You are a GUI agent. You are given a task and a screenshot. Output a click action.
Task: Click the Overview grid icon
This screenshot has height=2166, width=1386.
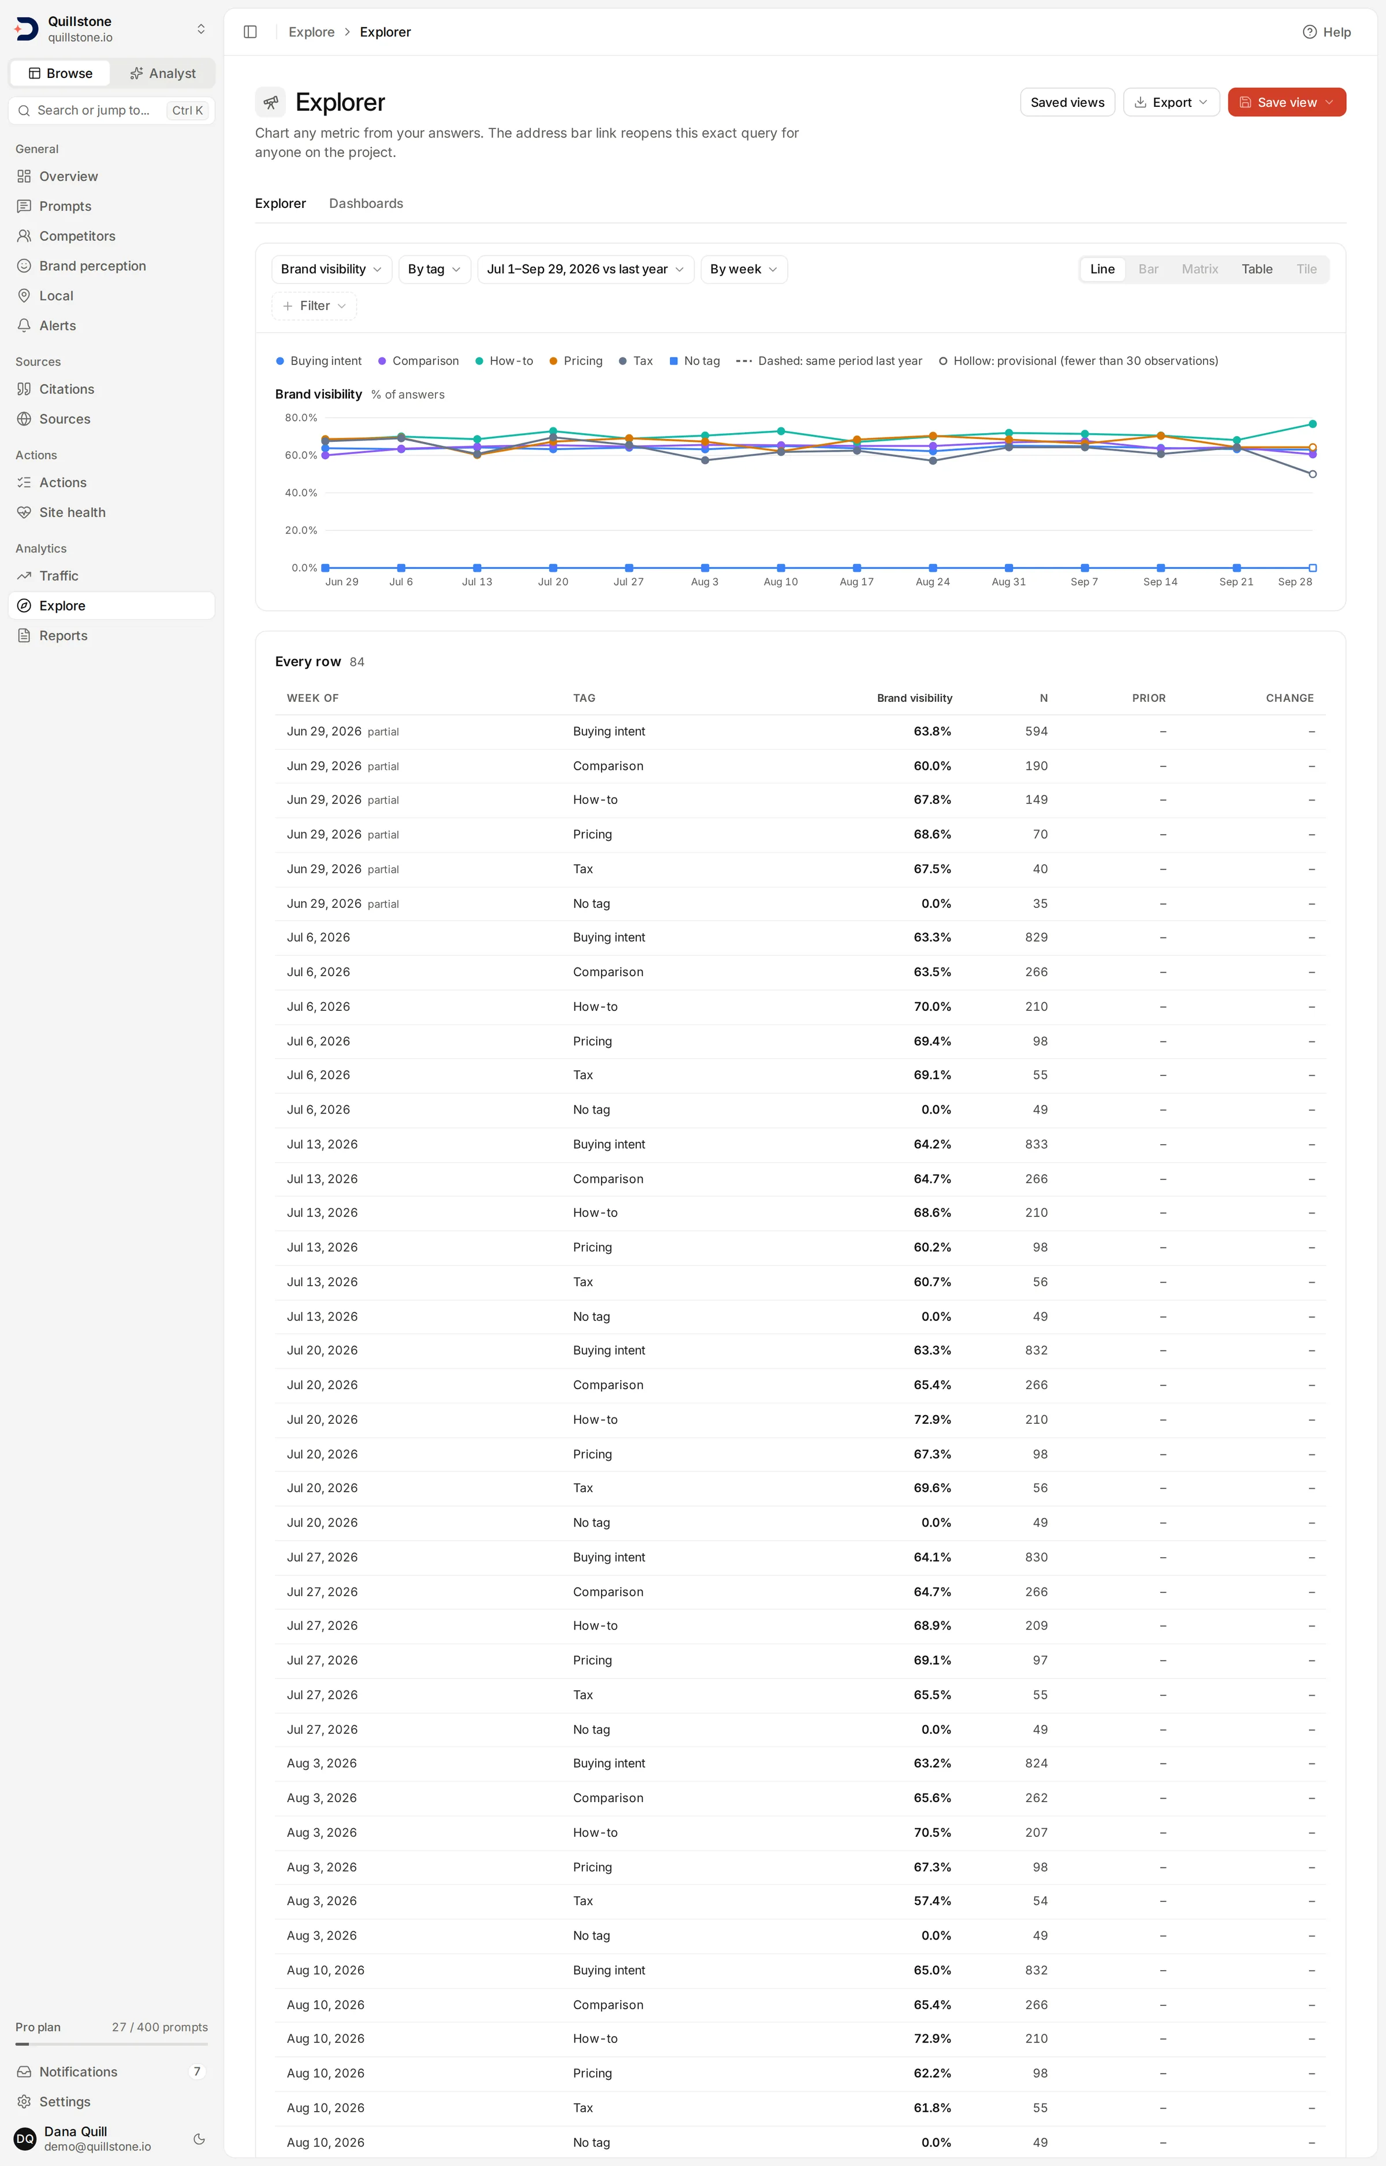click(x=24, y=176)
